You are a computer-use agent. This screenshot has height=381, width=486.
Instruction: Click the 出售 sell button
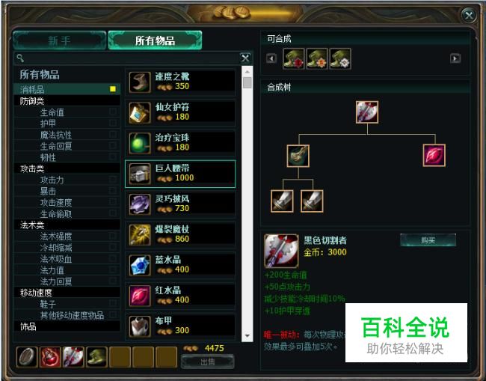[x=208, y=362]
